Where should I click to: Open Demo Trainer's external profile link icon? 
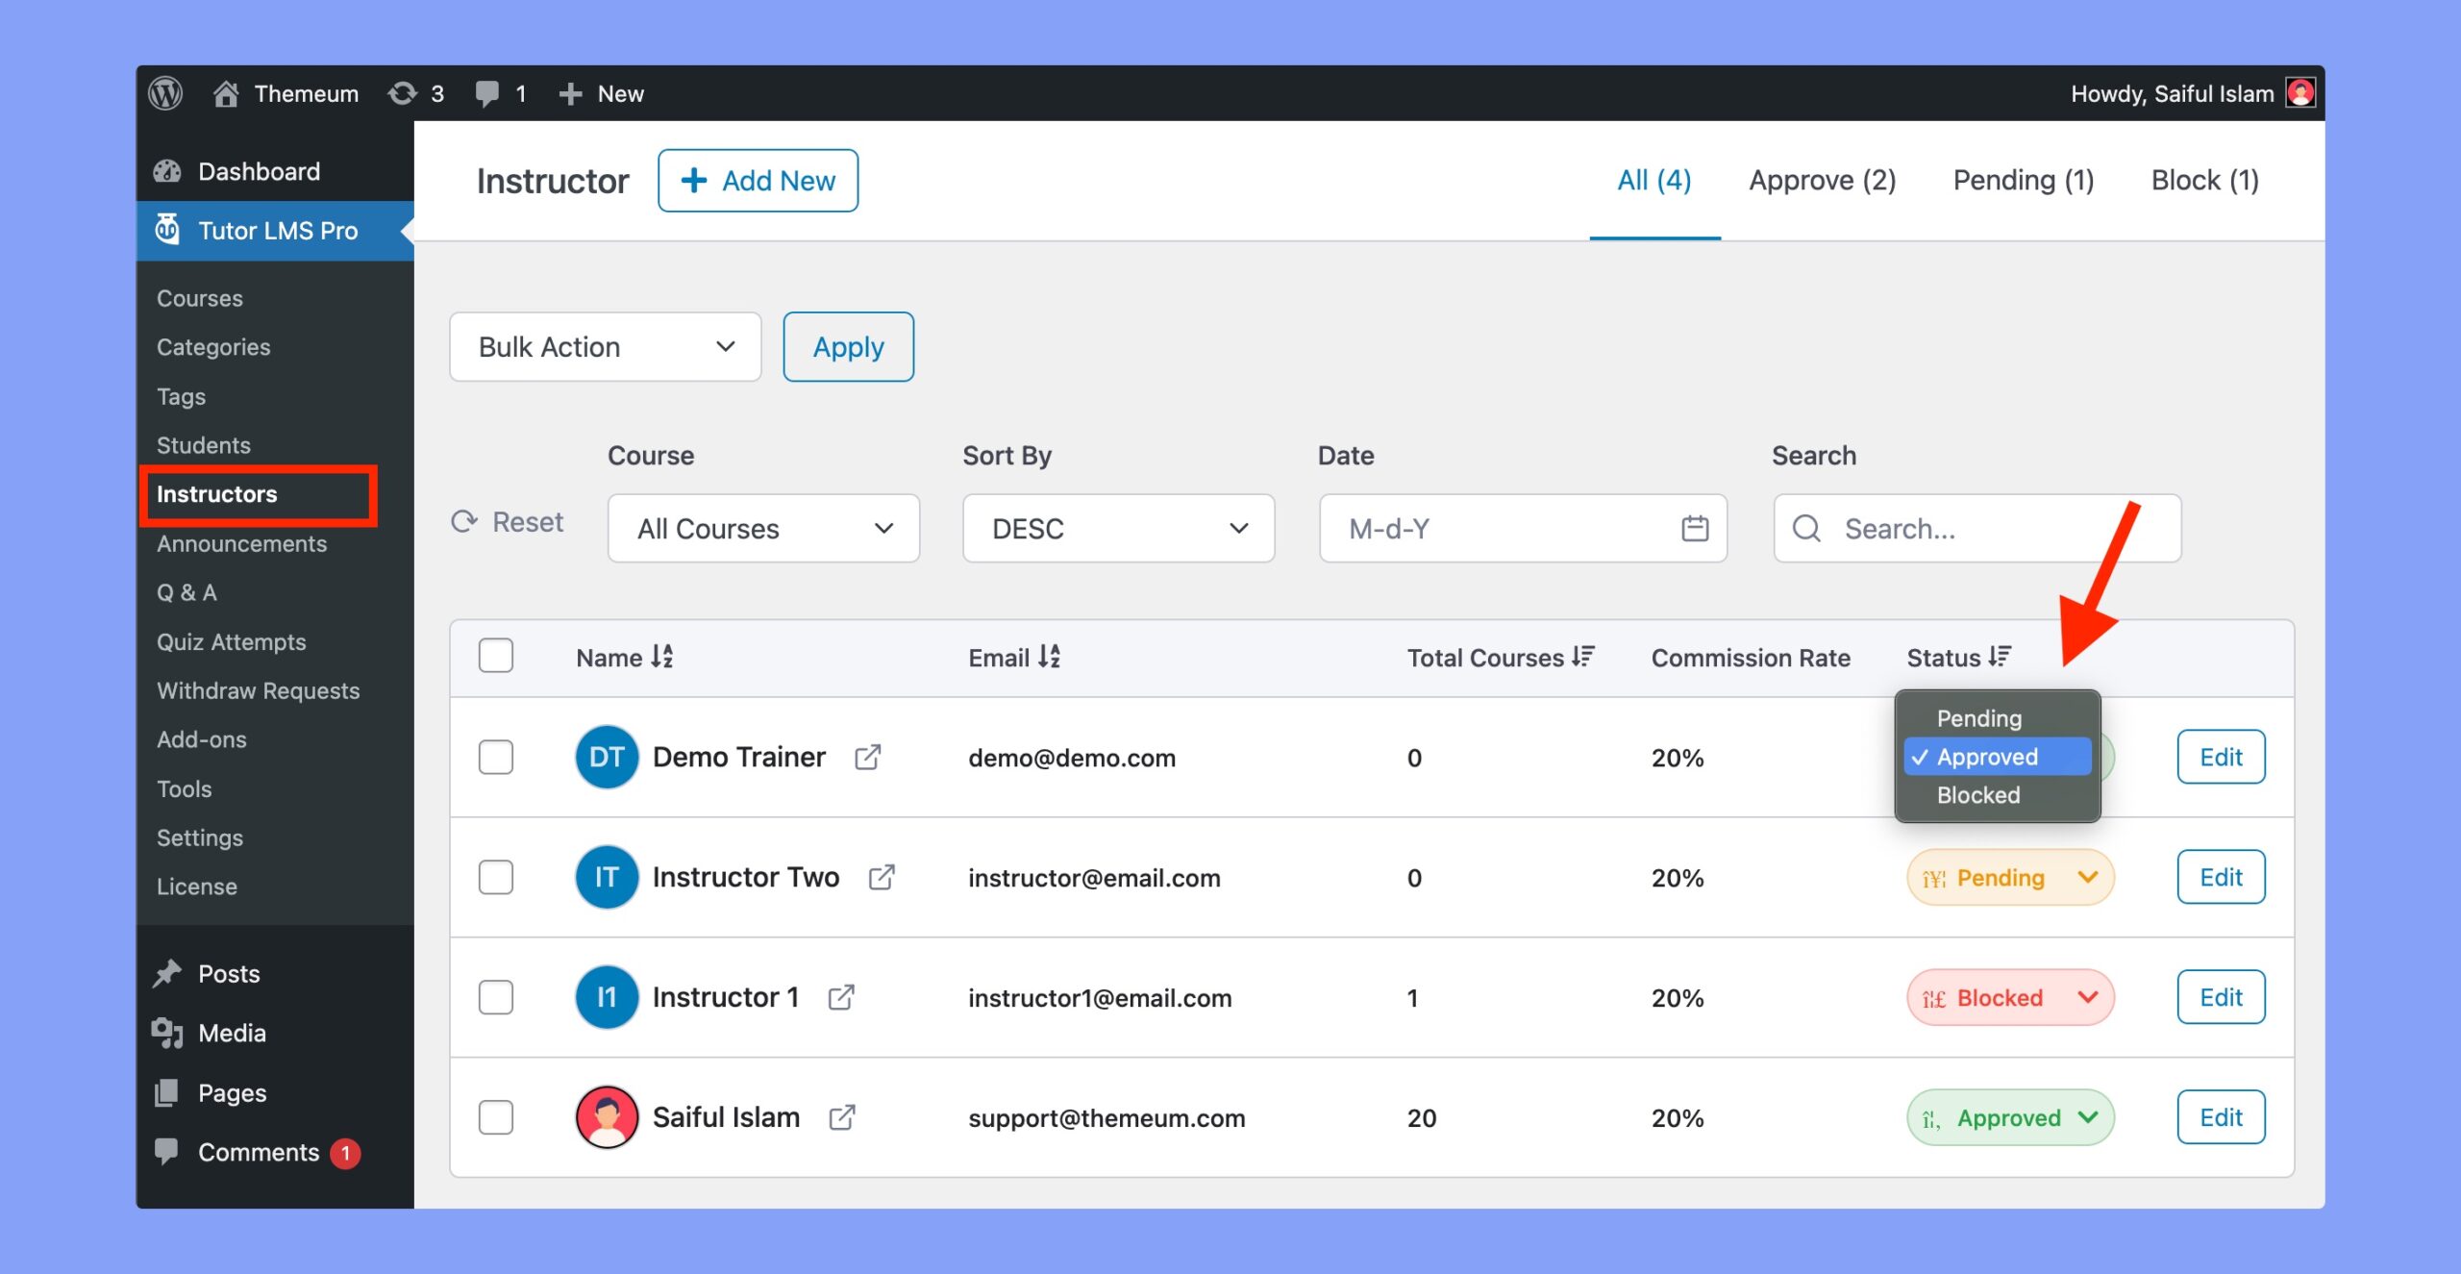point(867,758)
